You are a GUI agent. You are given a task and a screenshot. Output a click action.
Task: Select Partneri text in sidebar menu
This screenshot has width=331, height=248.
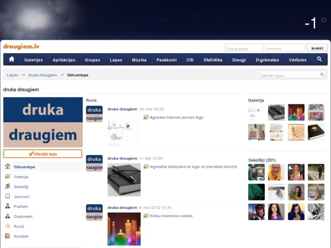(21, 207)
